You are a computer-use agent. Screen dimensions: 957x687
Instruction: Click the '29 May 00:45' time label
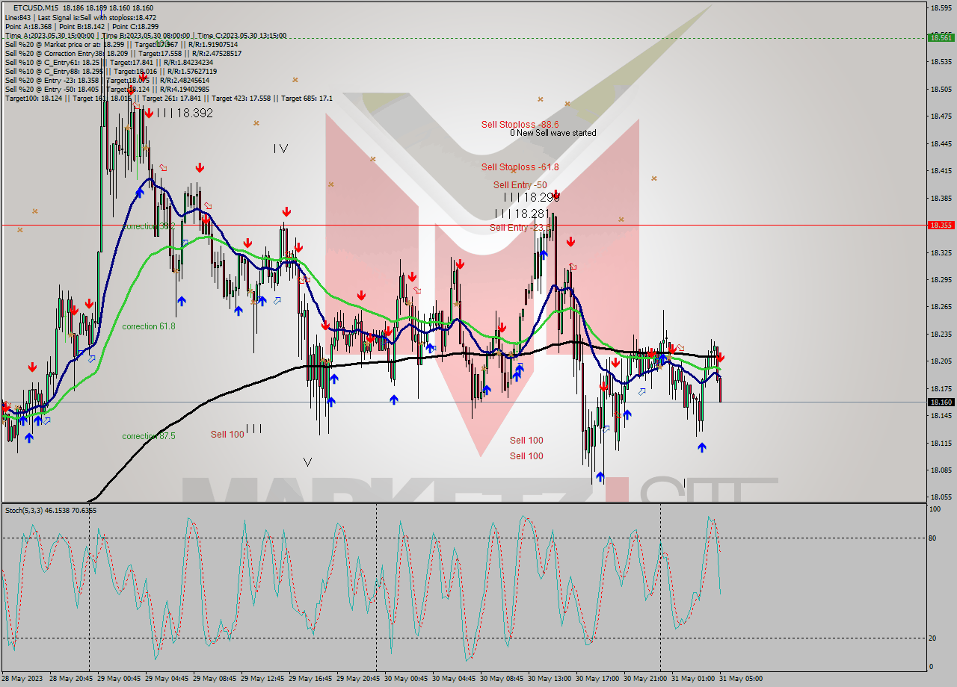click(x=119, y=679)
